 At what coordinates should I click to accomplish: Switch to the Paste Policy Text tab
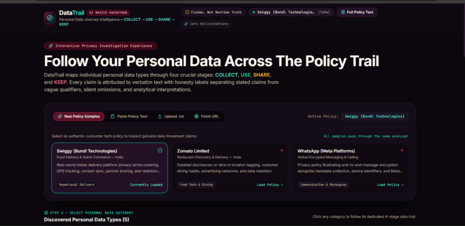[129, 116]
